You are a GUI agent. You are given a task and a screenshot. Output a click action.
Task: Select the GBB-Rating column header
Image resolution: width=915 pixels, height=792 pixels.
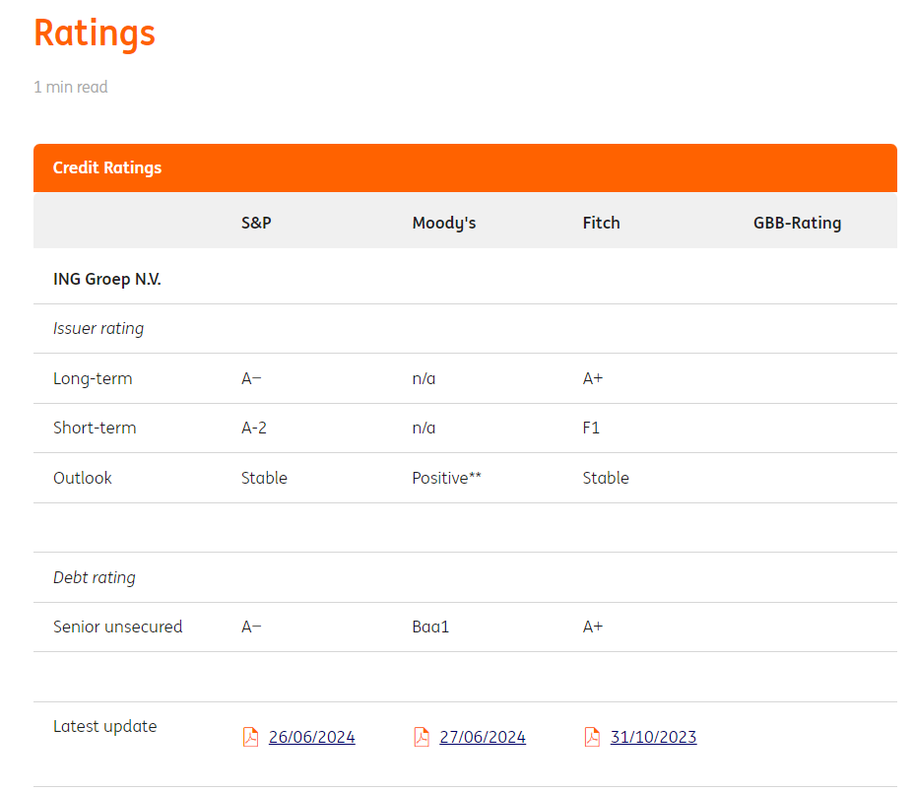[x=797, y=223]
